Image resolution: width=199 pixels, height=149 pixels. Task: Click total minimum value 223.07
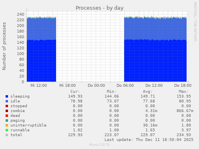pyautogui.click(x=112, y=135)
